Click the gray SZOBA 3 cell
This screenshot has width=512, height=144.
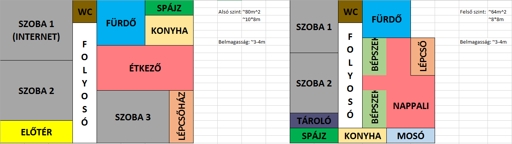(x=133, y=117)
